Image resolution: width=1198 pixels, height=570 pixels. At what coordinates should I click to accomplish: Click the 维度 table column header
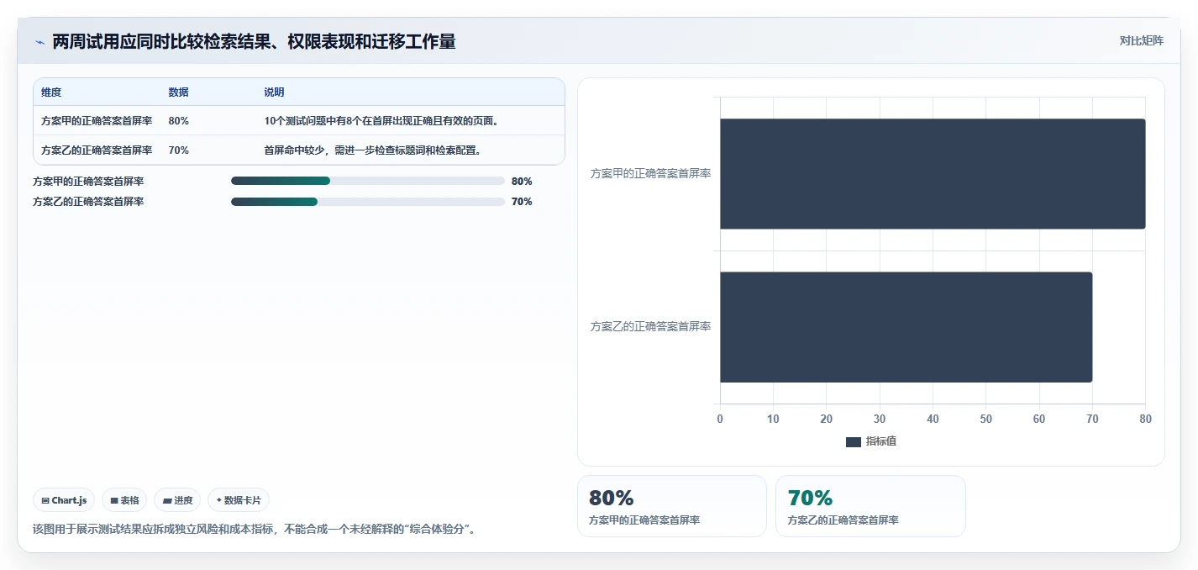click(51, 92)
